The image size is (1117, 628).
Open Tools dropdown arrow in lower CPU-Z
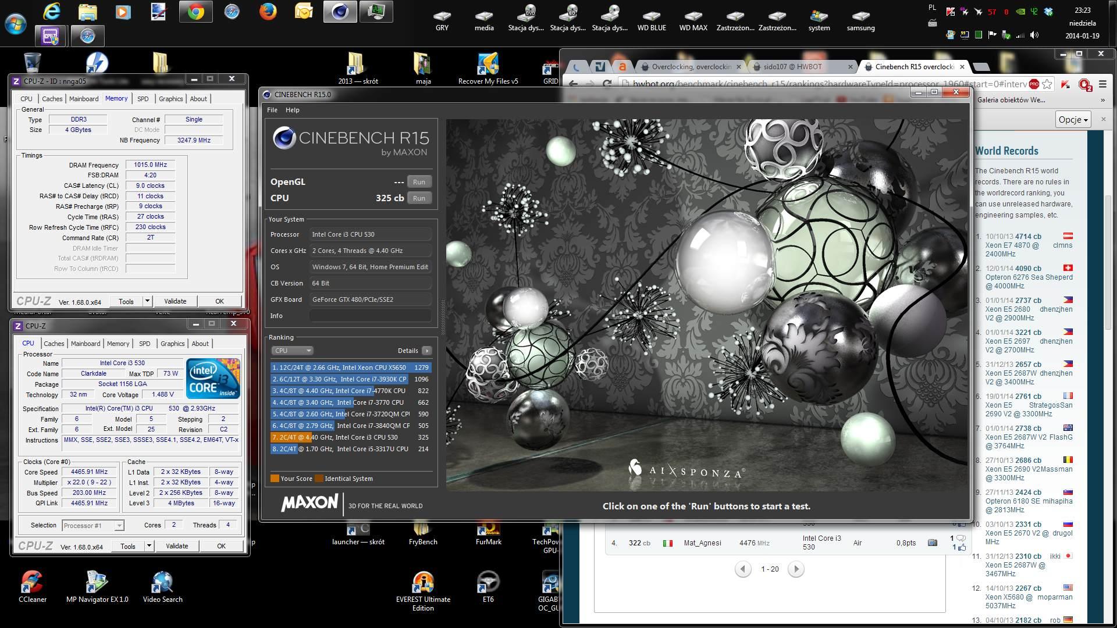(x=149, y=546)
